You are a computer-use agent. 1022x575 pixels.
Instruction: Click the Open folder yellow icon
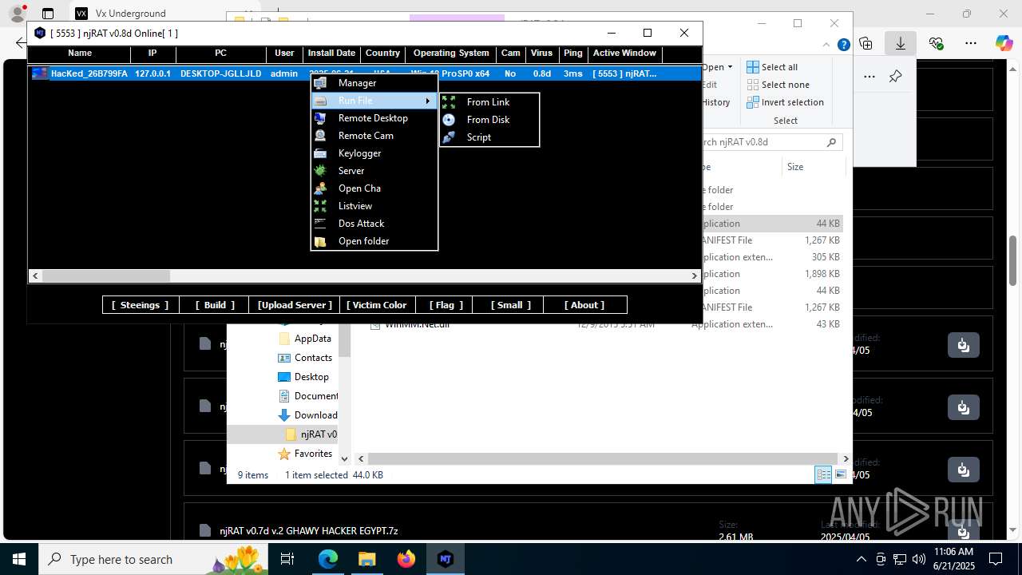tap(320, 241)
